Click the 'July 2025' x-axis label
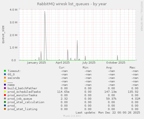Screen dimensions: 144x119 point(89,63)
